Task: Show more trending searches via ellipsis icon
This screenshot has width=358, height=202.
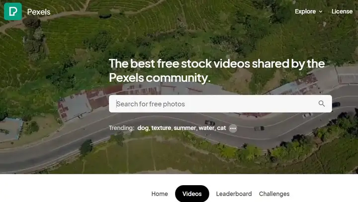Action: (x=233, y=129)
